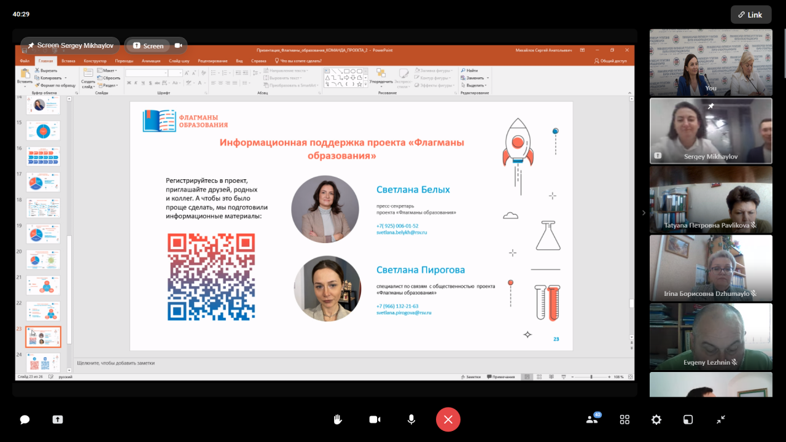Select Tatyana Pavlikova video thumbnail

[710, 200]
